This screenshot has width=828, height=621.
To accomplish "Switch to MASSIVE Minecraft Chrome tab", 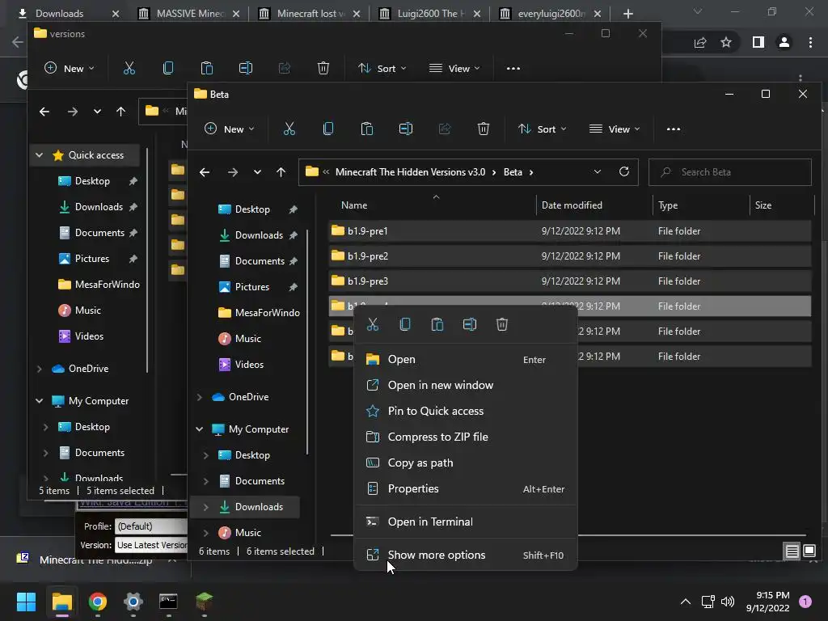I will (188, 14).
